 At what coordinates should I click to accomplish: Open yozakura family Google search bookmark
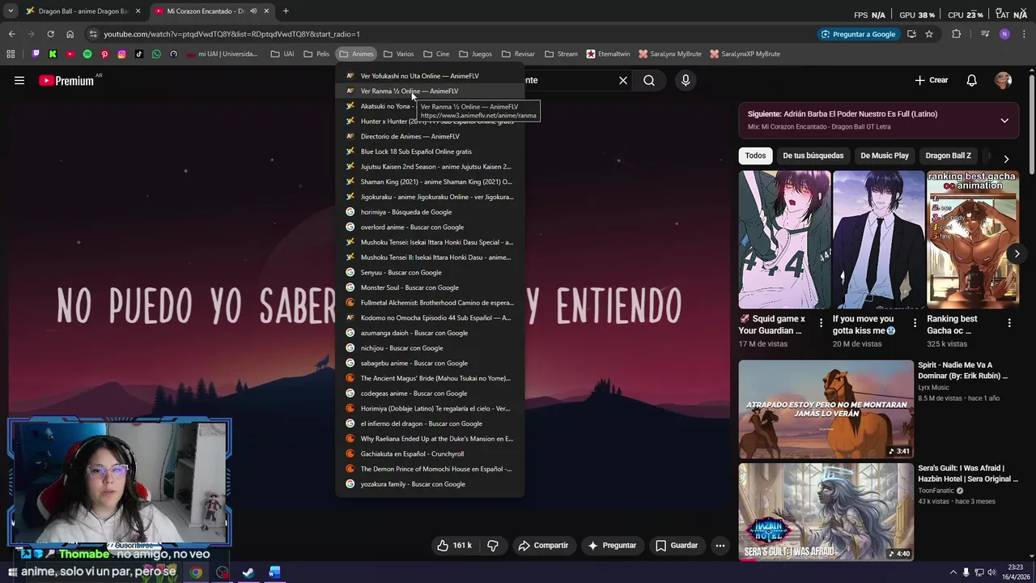(430, 484)
